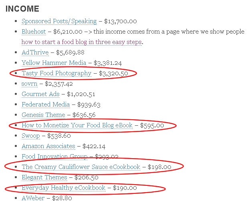
Task: Go to the Gourmet Ads link
Action: [x=40, y=94]
